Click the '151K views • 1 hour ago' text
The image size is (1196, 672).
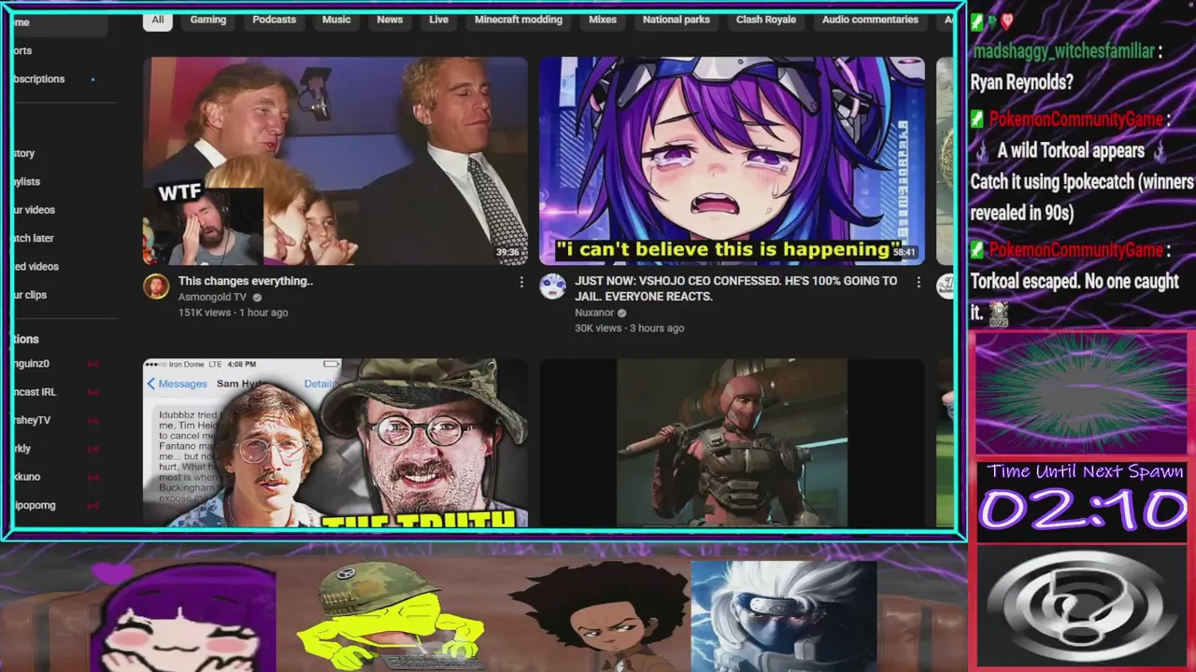pyautogui.click(x=234, y=313)
